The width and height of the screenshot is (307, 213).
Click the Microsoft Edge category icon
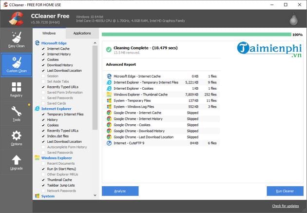coord(37,43)
